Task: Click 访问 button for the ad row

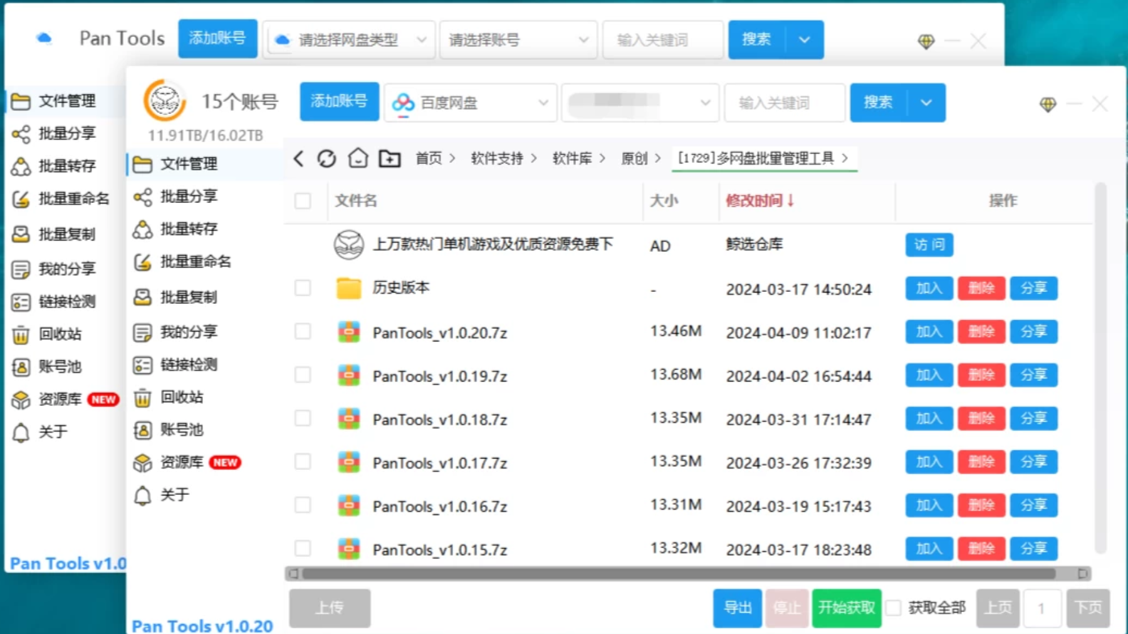Action: (929, 245)
